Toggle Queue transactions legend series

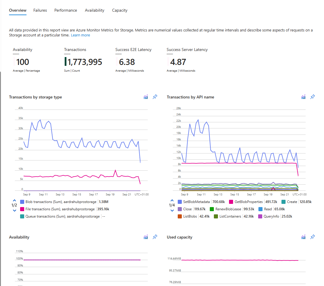click(63, 216)
